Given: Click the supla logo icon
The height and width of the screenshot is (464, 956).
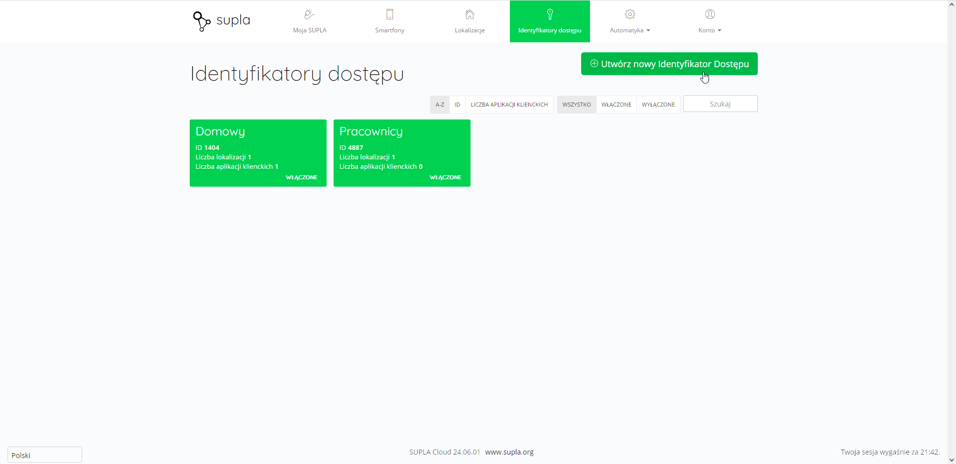Looking at the screenshot, I should coord(202,21).
